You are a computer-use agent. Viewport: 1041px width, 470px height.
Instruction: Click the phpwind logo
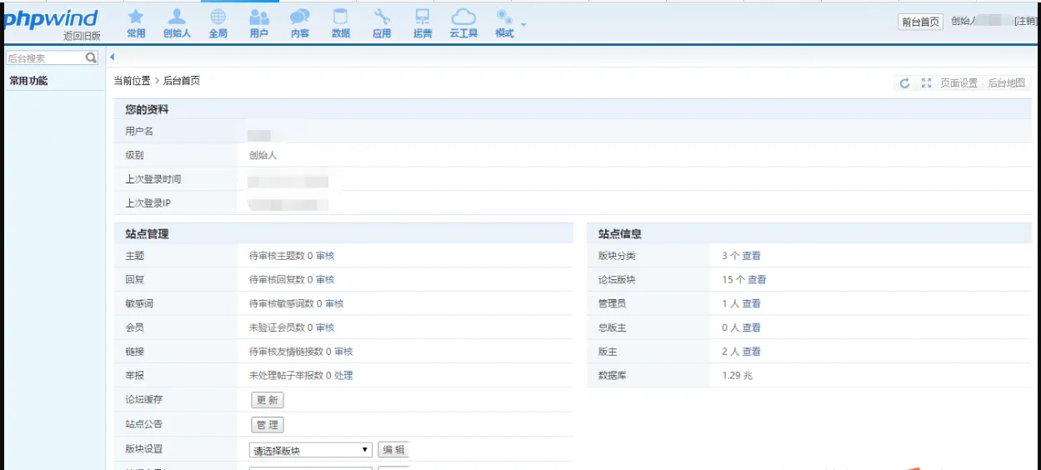[52, 18]
